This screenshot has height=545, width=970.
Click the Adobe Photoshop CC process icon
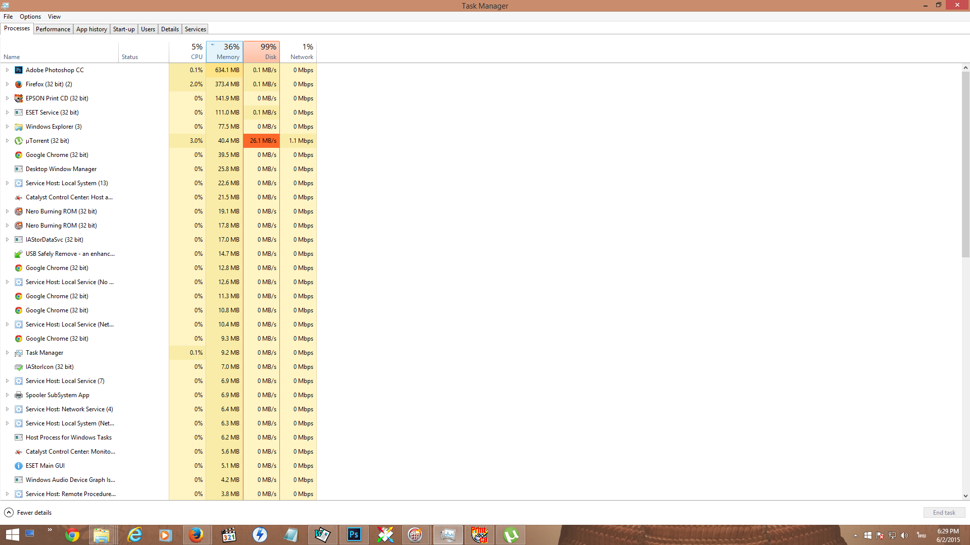tap(19, 70)
